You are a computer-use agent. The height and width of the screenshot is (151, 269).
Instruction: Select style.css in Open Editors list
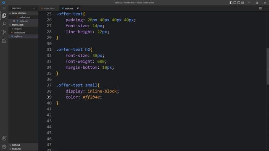tap(24, 21)
